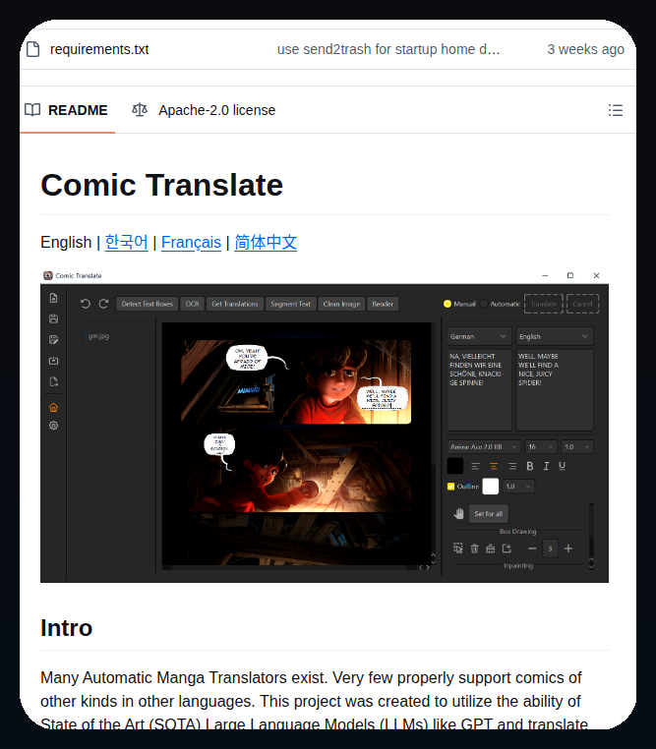Select the Automatic radio button

(484, 304)
